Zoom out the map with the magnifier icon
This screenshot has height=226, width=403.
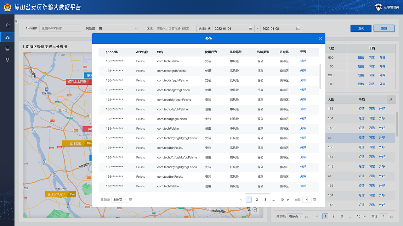(x=255, y=209)
